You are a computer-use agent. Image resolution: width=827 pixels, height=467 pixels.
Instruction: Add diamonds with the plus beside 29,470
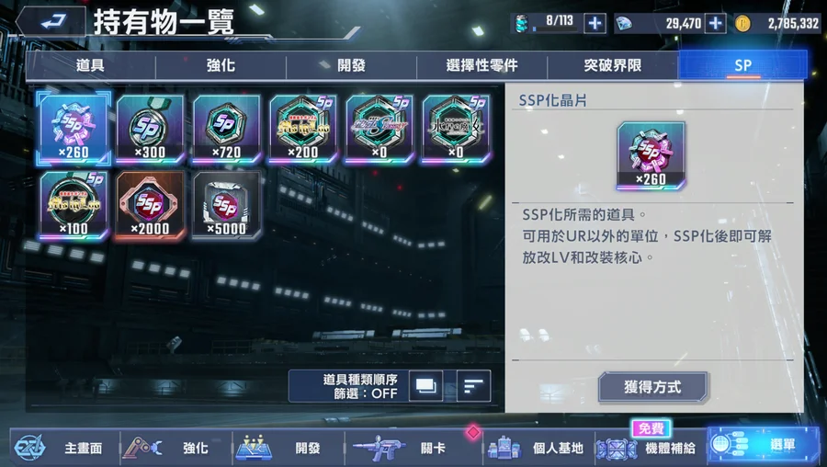[x=715, y=23]
